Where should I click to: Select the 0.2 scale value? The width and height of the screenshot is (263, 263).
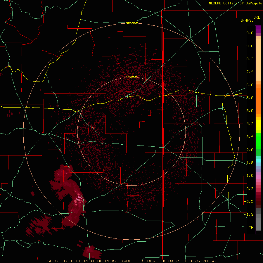coord(250,189)
